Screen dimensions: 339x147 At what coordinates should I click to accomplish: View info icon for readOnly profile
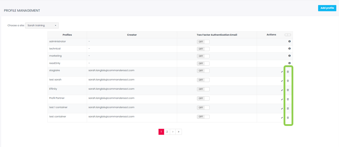pos(289,63)
